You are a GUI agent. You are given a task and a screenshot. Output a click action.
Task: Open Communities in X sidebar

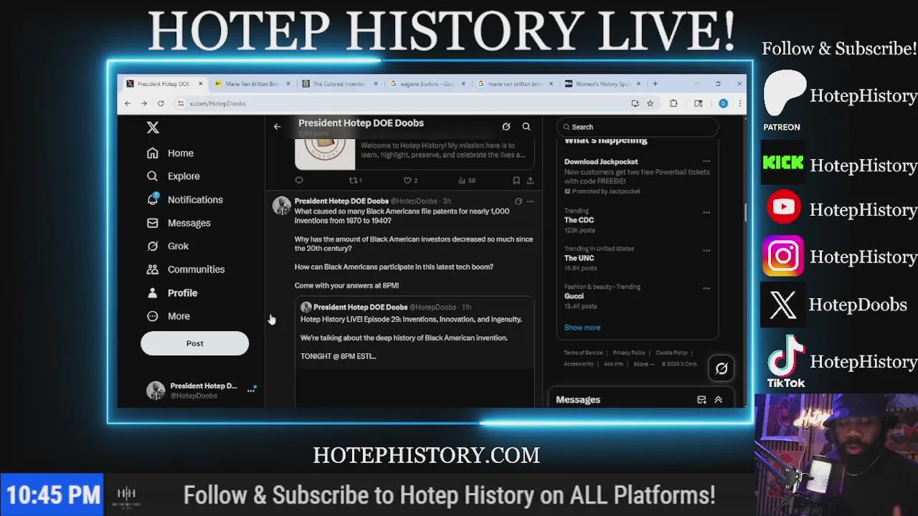tap(186, 269)
